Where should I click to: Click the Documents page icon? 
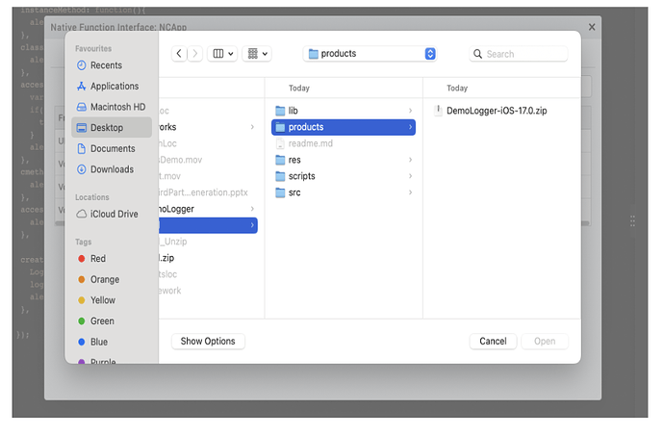(x=81, y=148)
